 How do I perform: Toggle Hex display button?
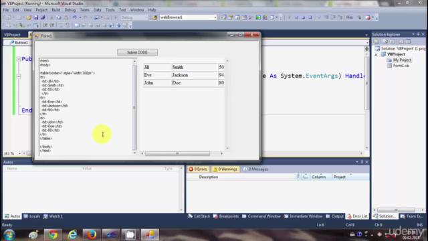349,17
